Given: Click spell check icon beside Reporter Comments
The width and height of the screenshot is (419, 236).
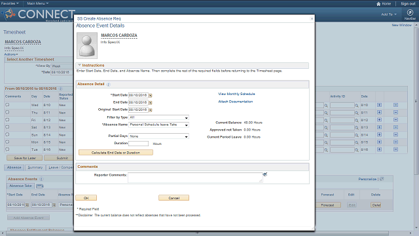Looking at the screenshot, I should coord(264,174).
